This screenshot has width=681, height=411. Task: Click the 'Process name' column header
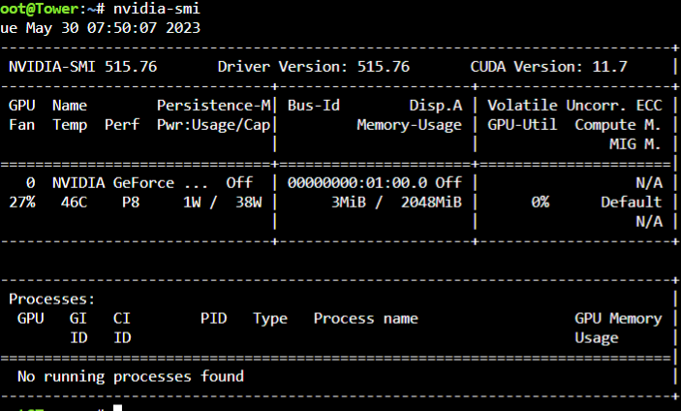(x=366, y=319)
